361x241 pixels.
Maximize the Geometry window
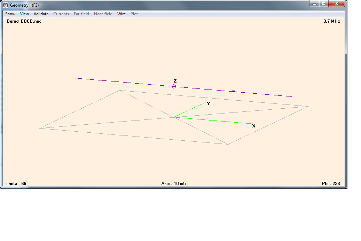[324, 4]
